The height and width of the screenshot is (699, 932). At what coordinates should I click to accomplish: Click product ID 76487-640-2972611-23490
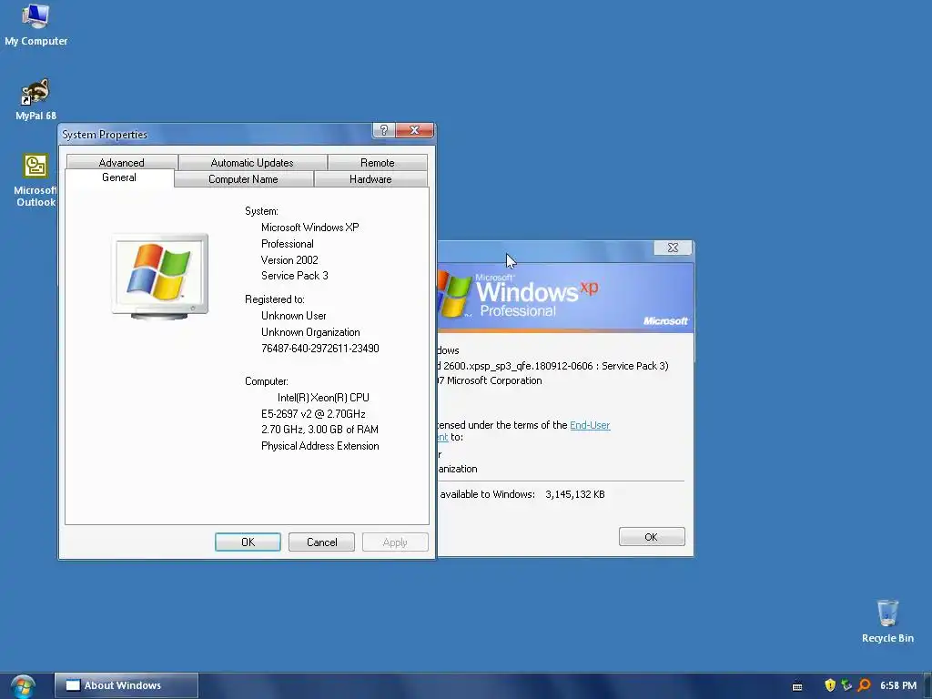pos(320,349)
